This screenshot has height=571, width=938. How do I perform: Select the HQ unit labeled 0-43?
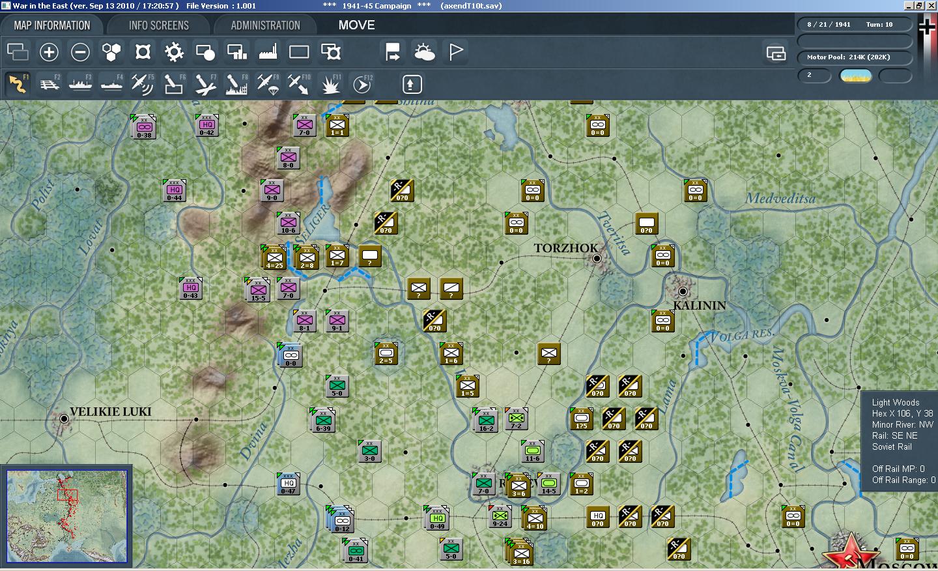tap(190, 288)
